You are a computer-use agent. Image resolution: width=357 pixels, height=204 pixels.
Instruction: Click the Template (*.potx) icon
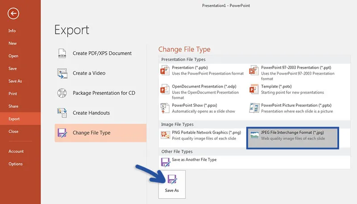tap(254, 89)
